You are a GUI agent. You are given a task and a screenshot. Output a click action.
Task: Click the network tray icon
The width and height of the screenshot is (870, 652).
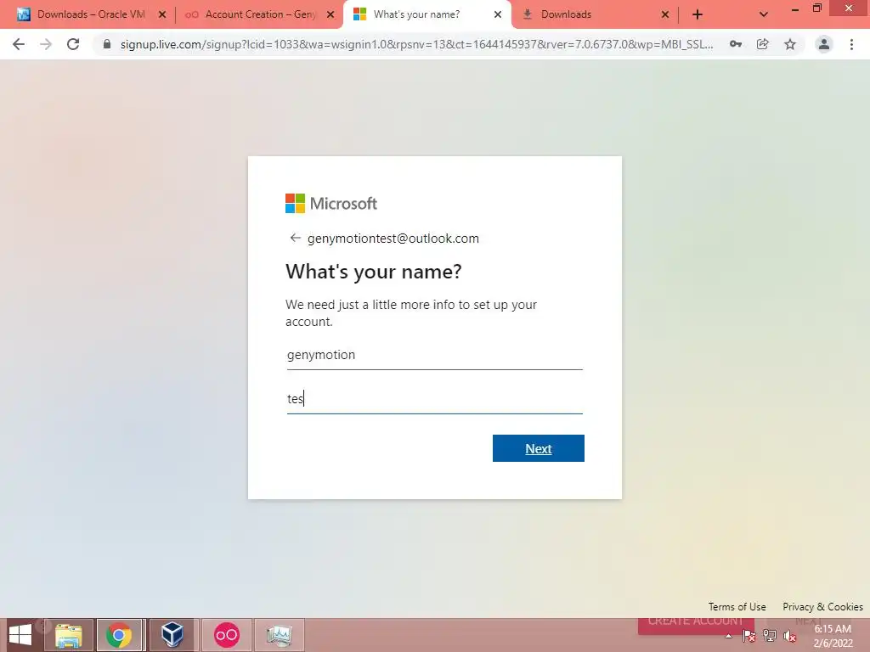770,636
